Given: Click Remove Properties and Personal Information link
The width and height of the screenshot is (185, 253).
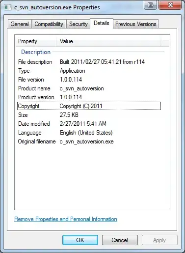Looking at the screenshot, I should 66,219.
